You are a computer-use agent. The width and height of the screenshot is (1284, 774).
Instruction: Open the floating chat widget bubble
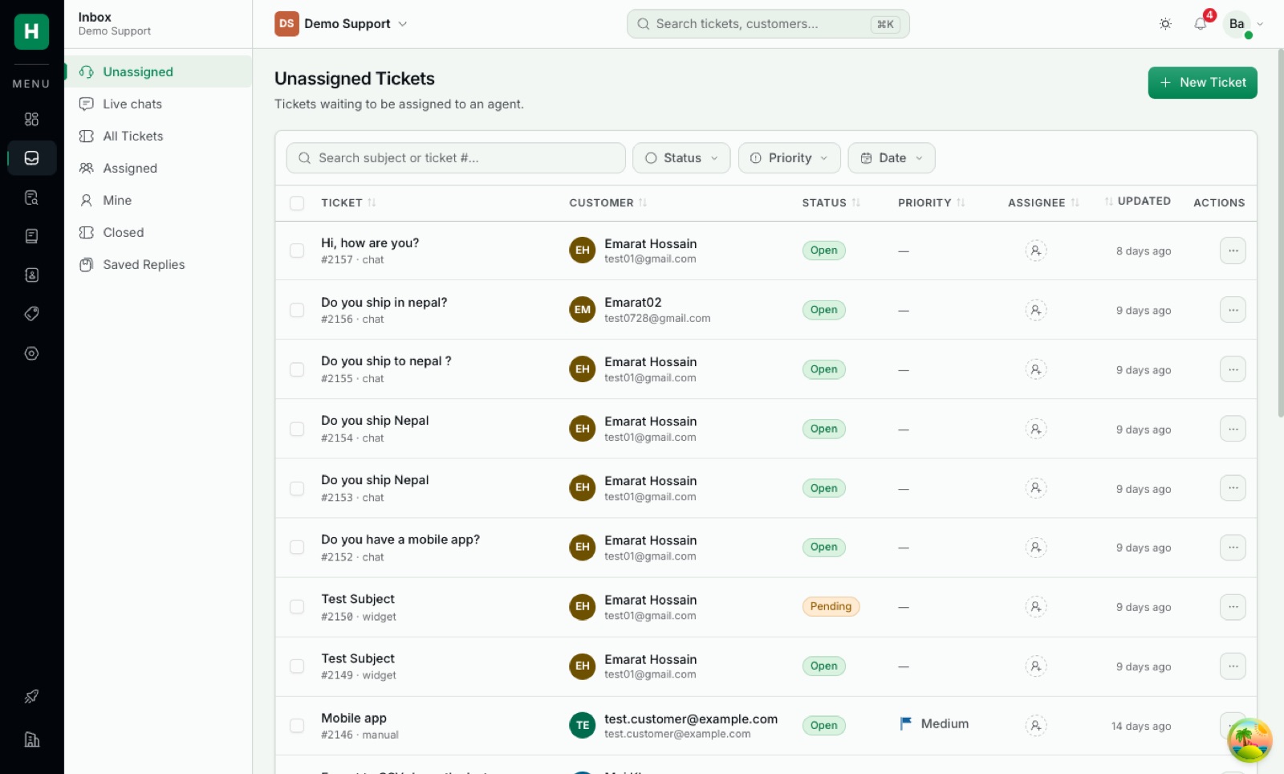click(x=1249, y=740)
